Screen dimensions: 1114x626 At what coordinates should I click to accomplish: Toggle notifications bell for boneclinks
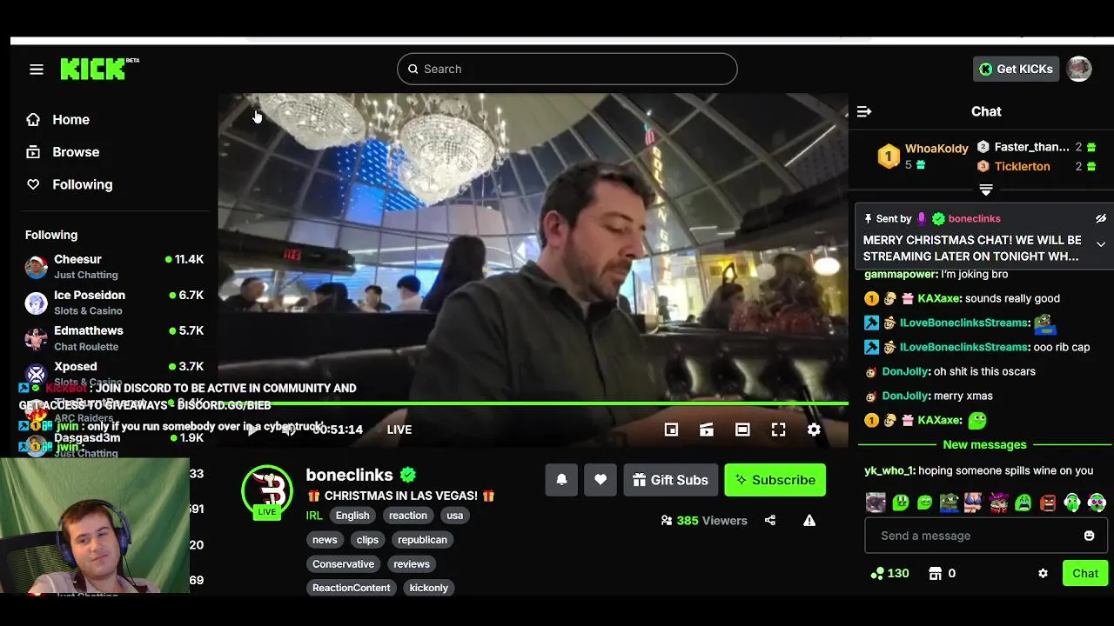561,480
